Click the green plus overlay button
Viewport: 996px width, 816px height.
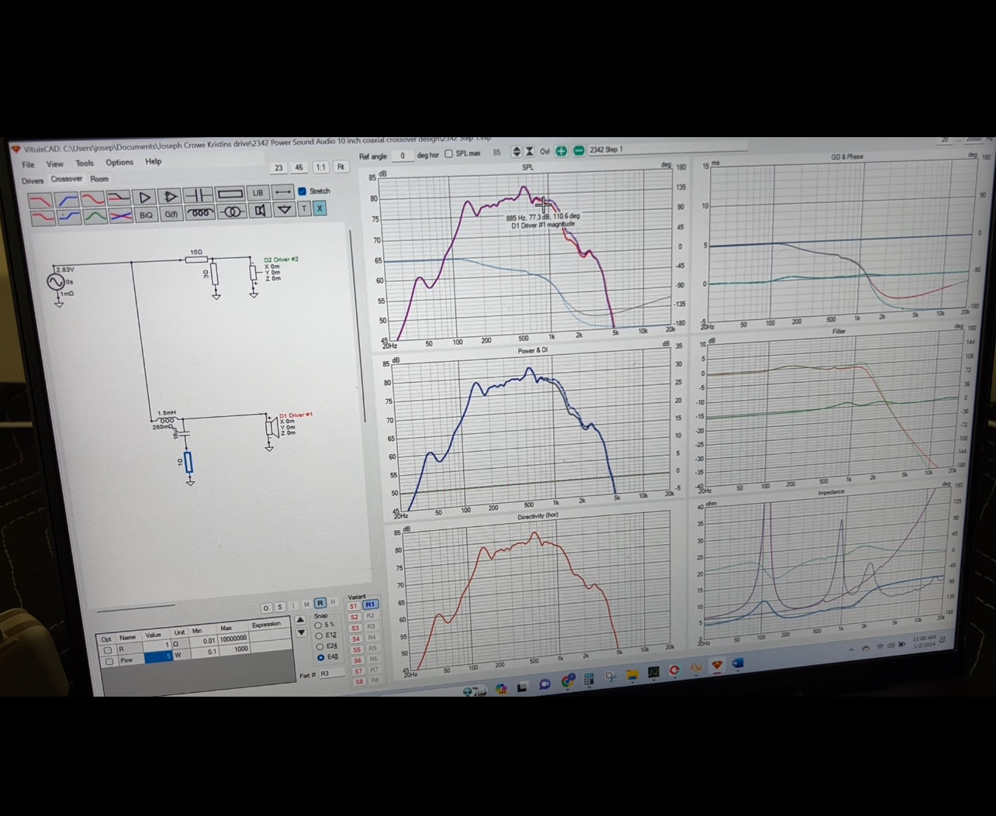[x=561, y=151]
